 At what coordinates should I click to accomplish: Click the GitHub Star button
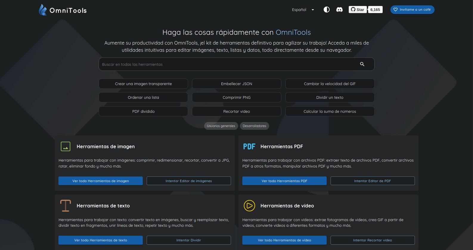tap(358, 10)
